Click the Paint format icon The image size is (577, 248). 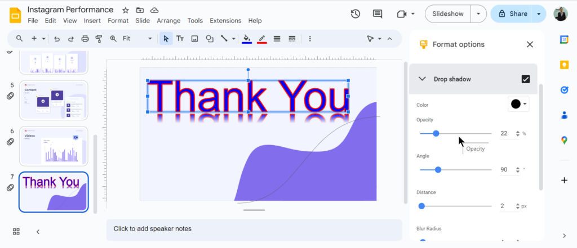[x=99, y=39]
